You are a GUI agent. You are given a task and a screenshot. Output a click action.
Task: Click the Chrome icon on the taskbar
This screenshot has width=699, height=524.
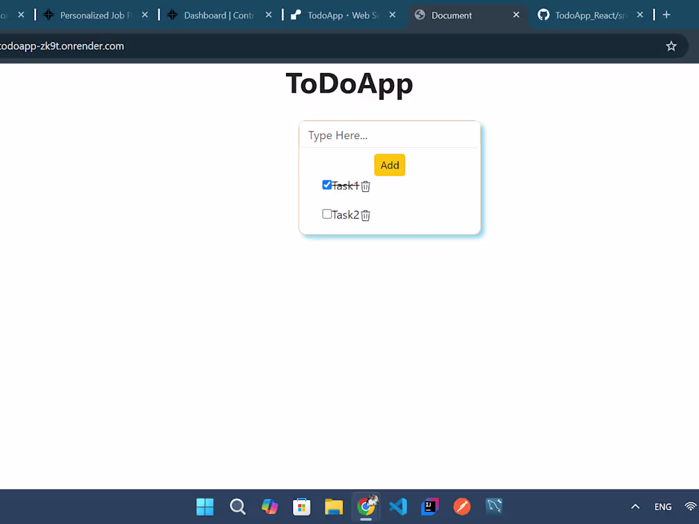coord(367,506)
